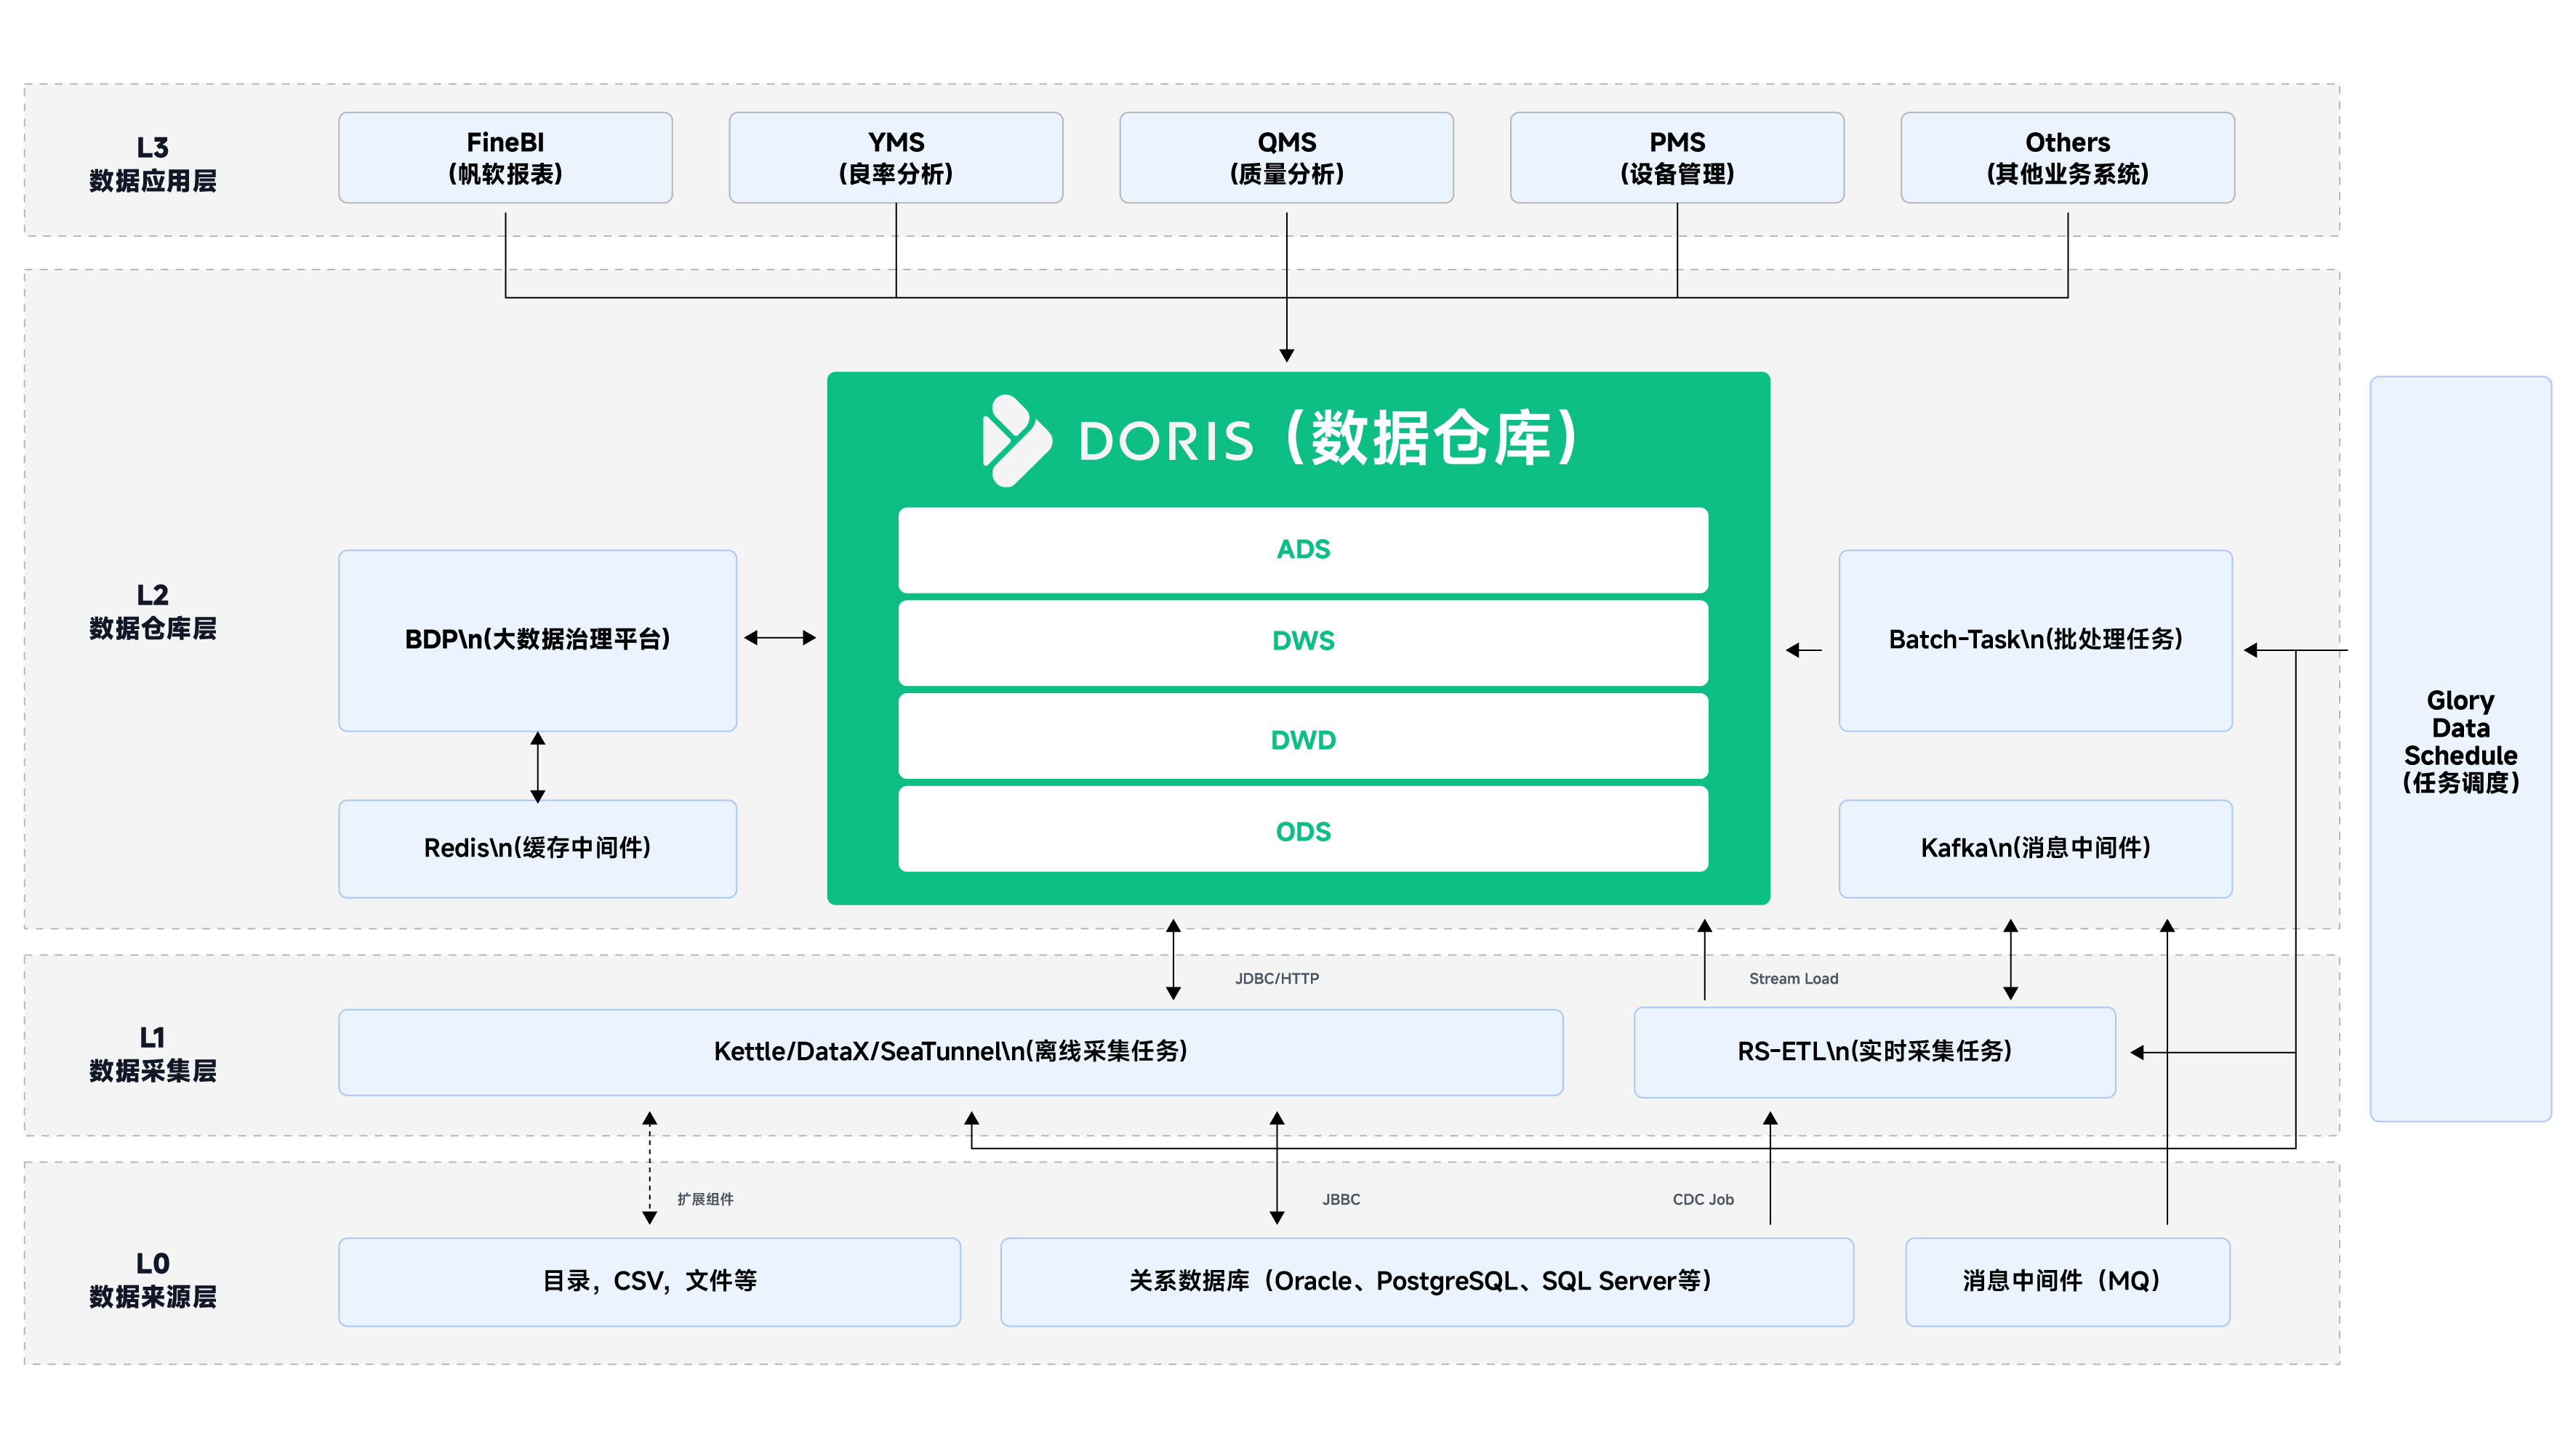Screen dimensions: 2576x1448
Task: Click the Doris logo icon
Action: tap(1016, 441)
